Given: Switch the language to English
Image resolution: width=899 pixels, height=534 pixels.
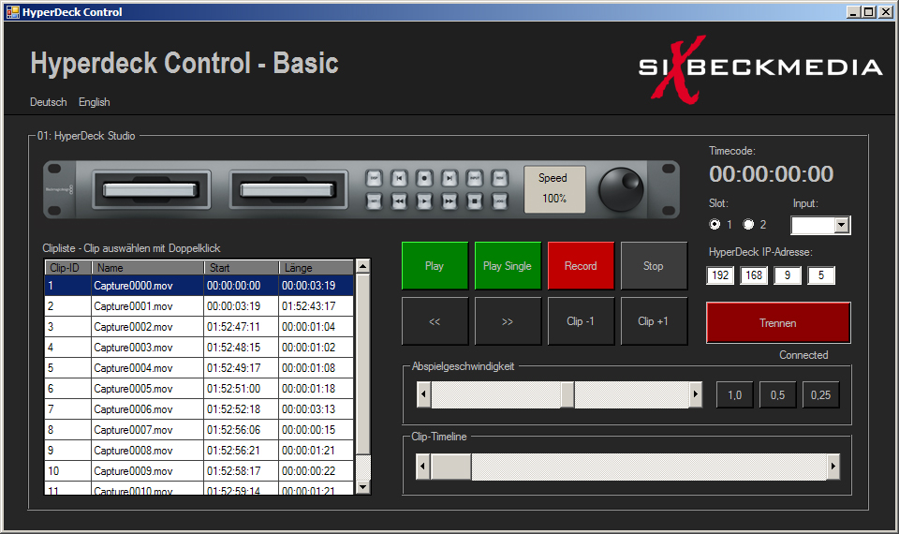Looking at the screenshot, I should pos(94,102).
